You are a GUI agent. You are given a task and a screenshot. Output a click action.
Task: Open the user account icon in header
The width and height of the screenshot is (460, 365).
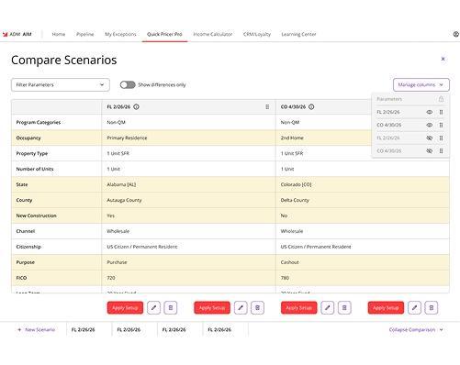456,34
